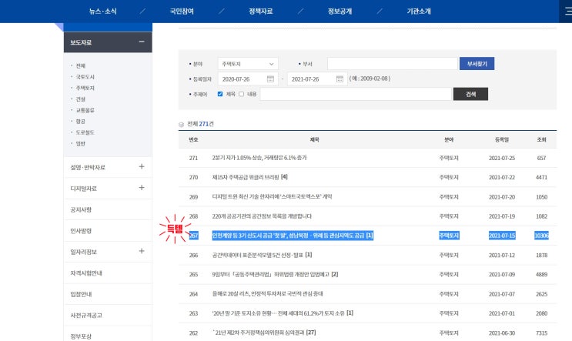Select 일반 in the sidebar
The width and height of the screenshot is (572, 341).
point(81,144)
